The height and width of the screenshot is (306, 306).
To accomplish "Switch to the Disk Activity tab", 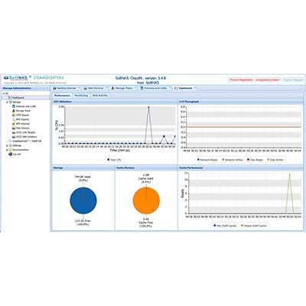I will click(x=100, y=96).
